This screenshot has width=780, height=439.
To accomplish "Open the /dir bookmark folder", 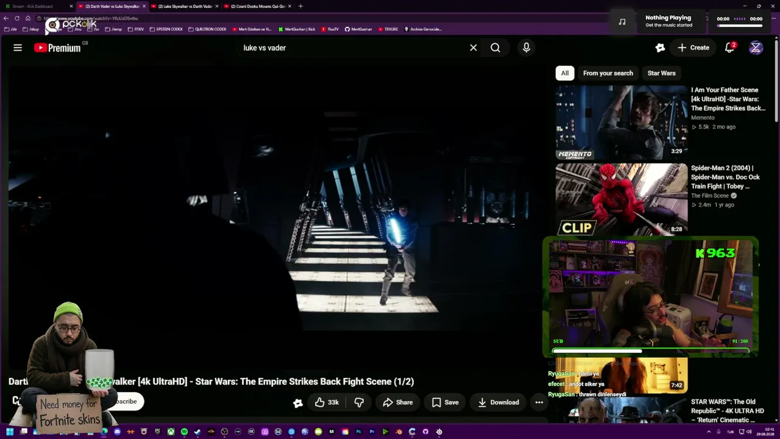I will pyautogui.click(x=10, y=29).
